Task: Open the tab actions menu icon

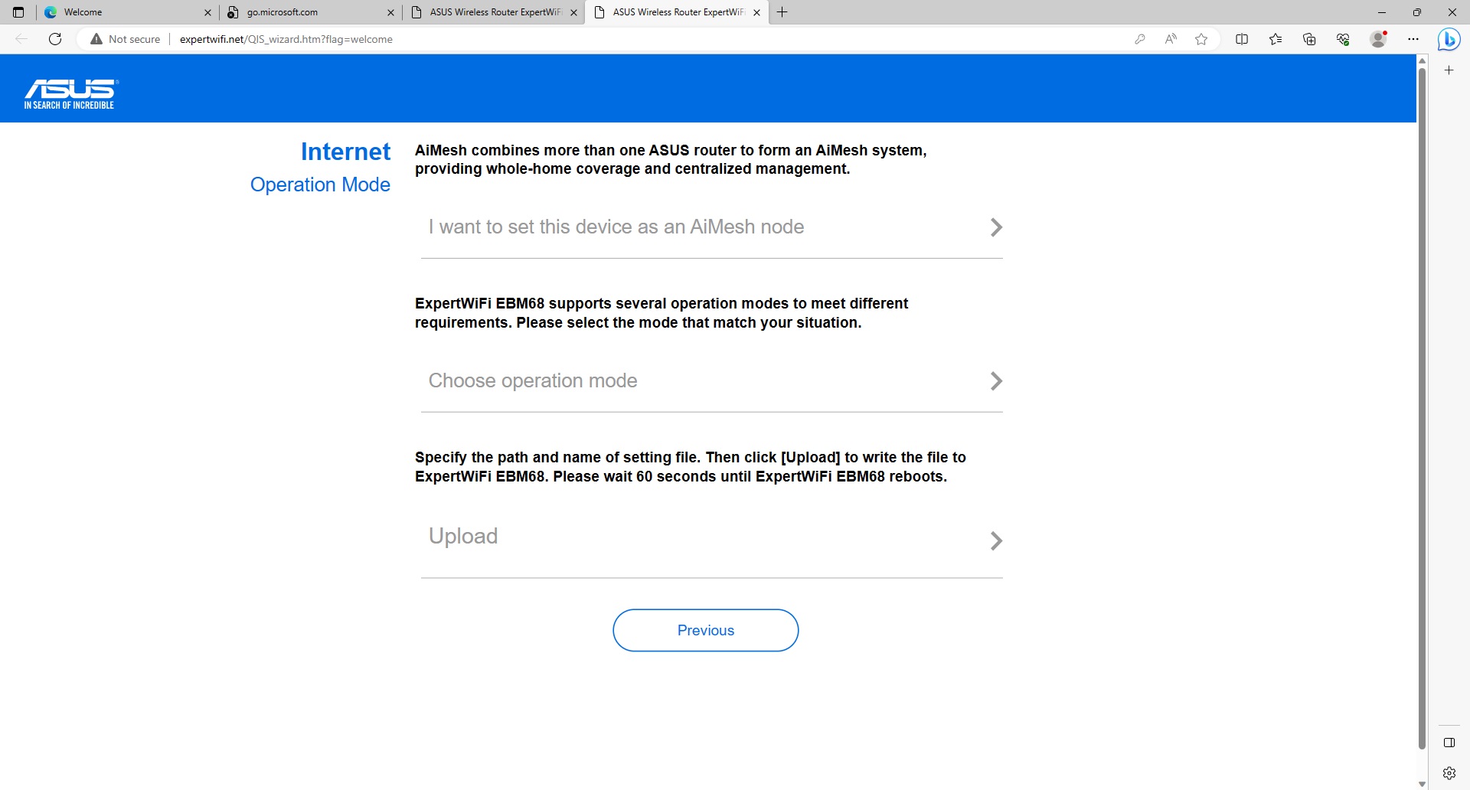Action: pyautogui.click(x=18, y=12)
